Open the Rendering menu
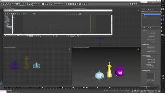 pos(34,2)
